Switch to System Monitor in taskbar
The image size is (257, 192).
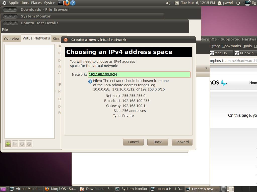[x=132, y=189]
